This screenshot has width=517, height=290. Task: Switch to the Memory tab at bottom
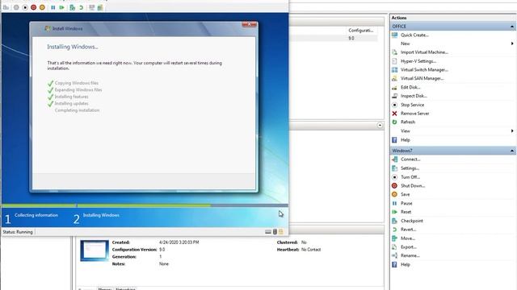coord(105,288)
